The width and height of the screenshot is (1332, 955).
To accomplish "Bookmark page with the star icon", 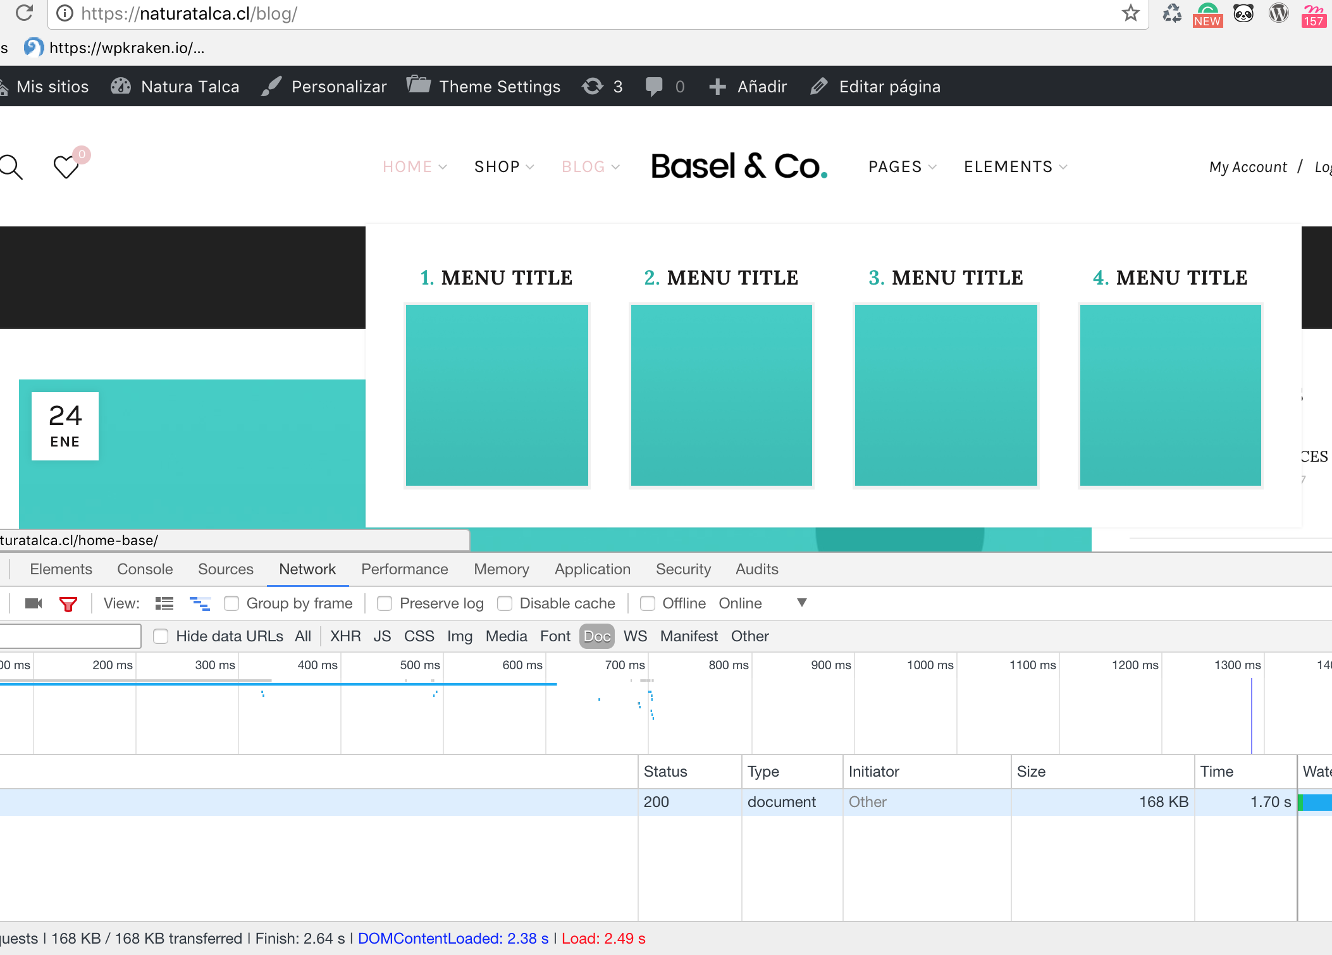I will coord(1130,13).
